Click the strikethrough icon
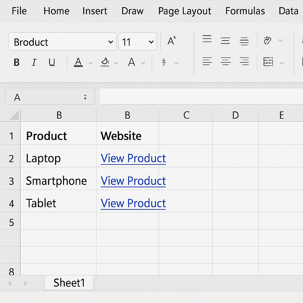 pyautogui.click(x=164, y=62)
